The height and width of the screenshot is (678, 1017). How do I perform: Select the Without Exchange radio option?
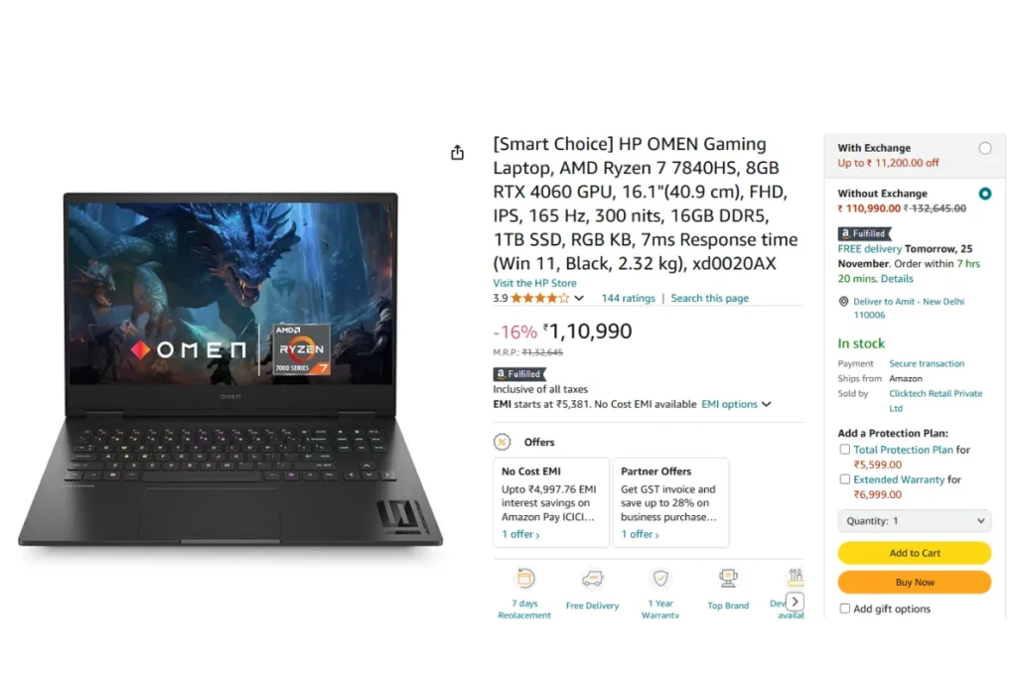[x=985, y=194]
